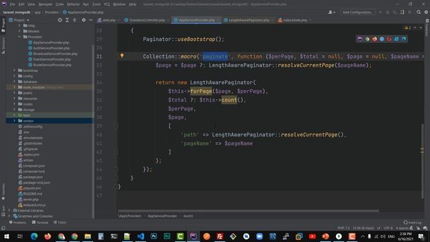Open the Terminal tool window
The image size is (430, 242).
[40, 223]
